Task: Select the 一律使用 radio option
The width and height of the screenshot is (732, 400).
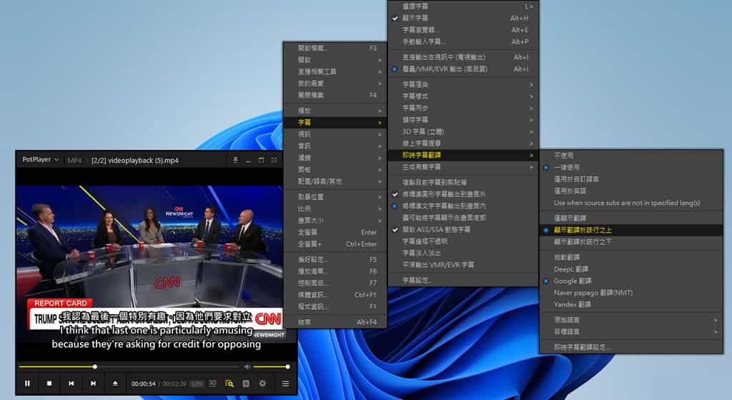Action: (630, 167)
